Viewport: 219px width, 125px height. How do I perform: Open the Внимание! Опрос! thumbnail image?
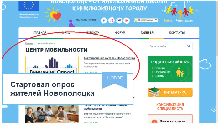point(52,65)
